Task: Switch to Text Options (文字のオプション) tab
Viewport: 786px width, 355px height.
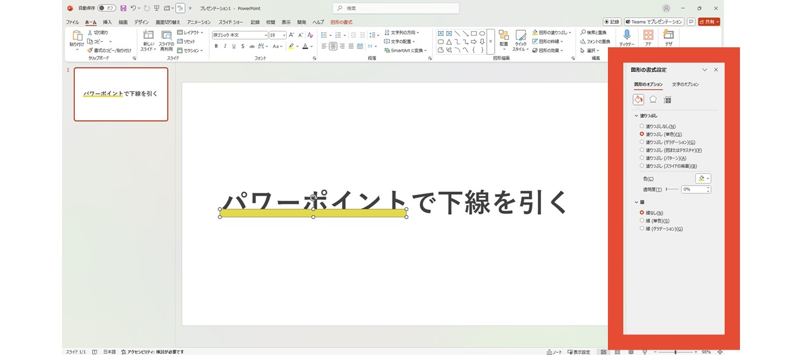Action: tap(685, 84)
